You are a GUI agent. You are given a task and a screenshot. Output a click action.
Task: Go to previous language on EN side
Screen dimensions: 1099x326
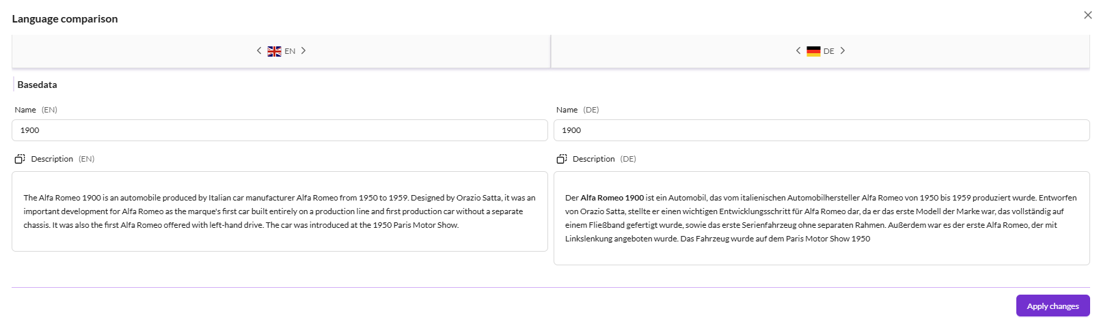259,50
